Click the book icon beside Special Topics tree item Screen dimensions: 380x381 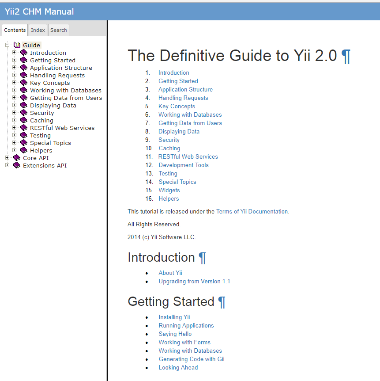pyautogui.click(x=24, y=143)
